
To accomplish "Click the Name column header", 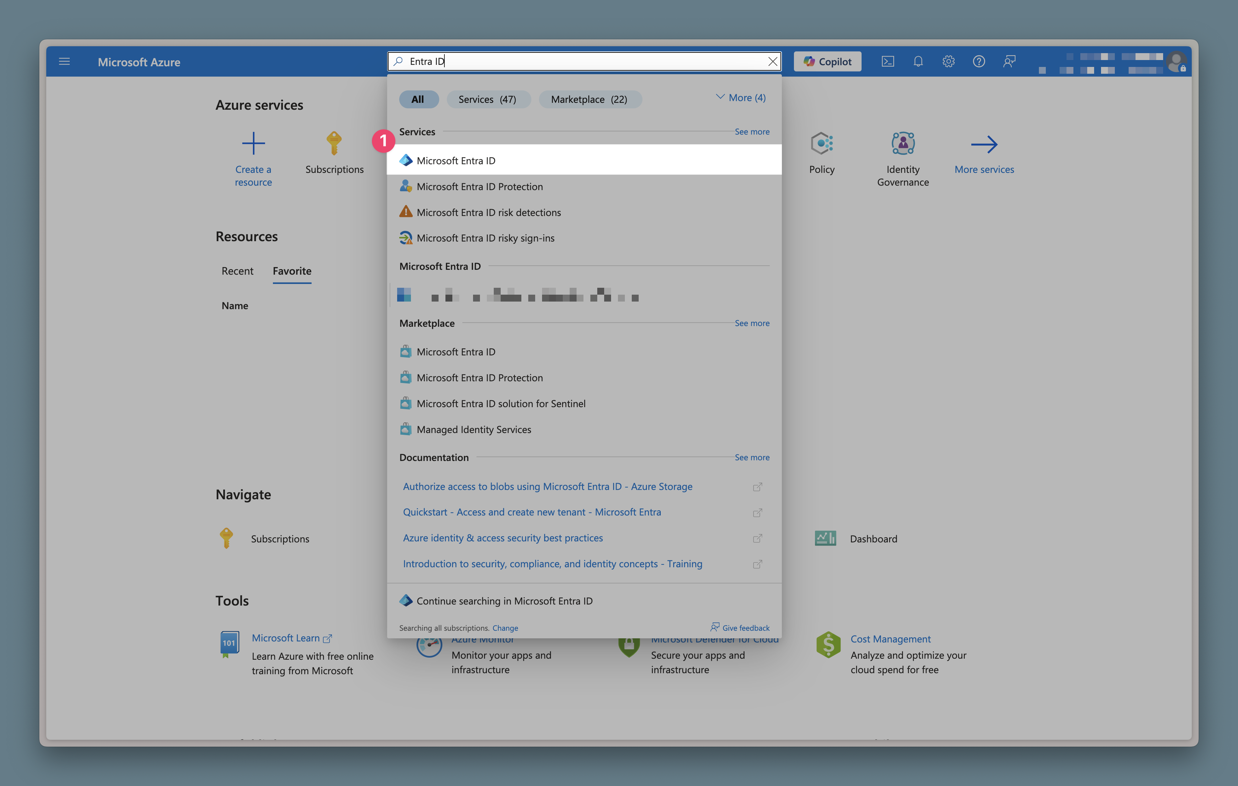I will point(235,305).
